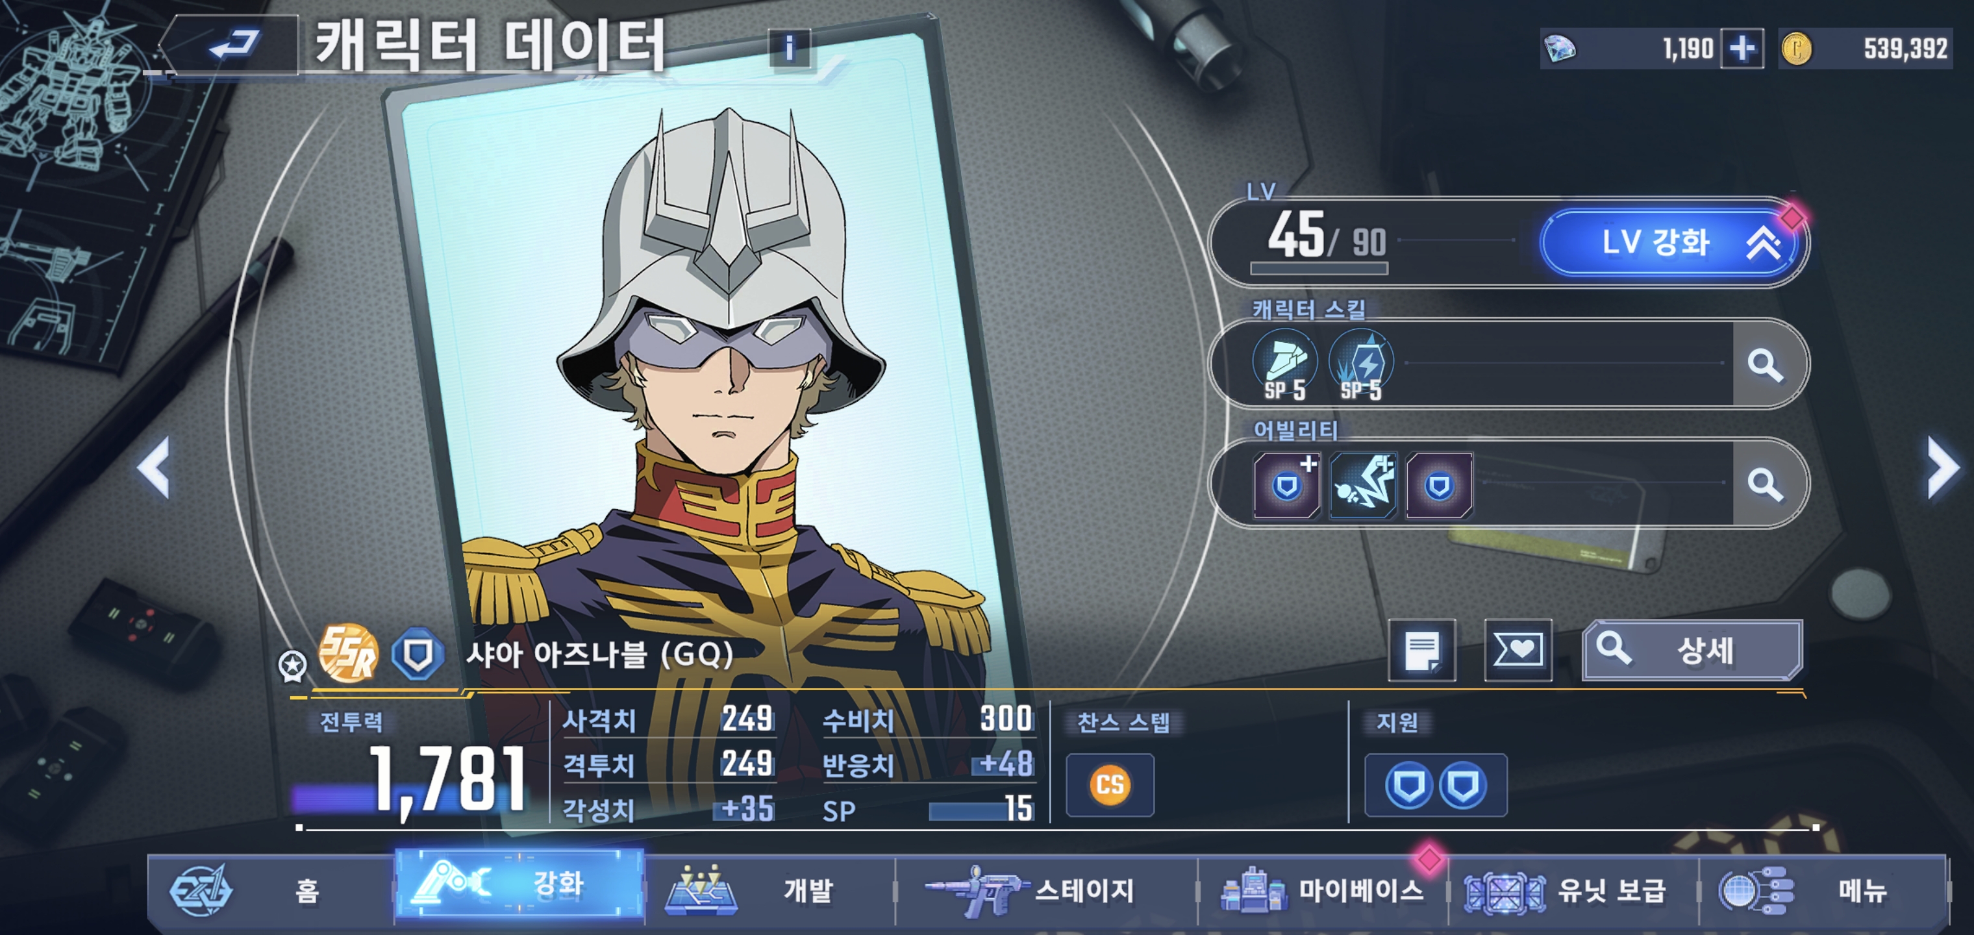Viewport: 1974px width, 935px height.
Task: Open the 스테이지 tab
Action: [x=1045, y=891]
